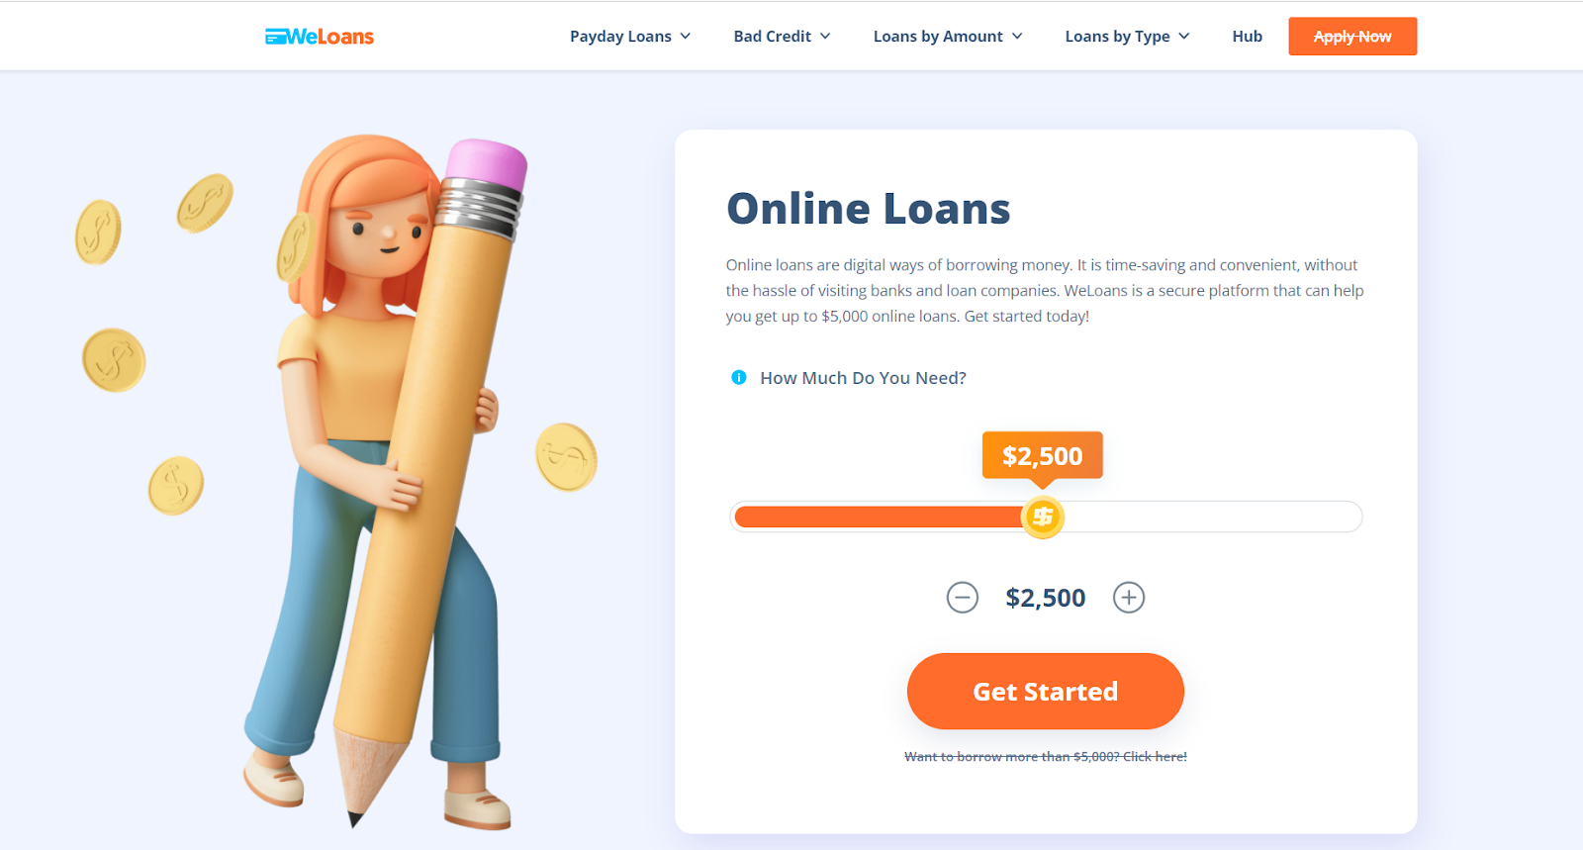Image resolution: width=1583 pixels, height=850 pixels.
Task: Click the WeLoans logo
Action: point(320,37)
